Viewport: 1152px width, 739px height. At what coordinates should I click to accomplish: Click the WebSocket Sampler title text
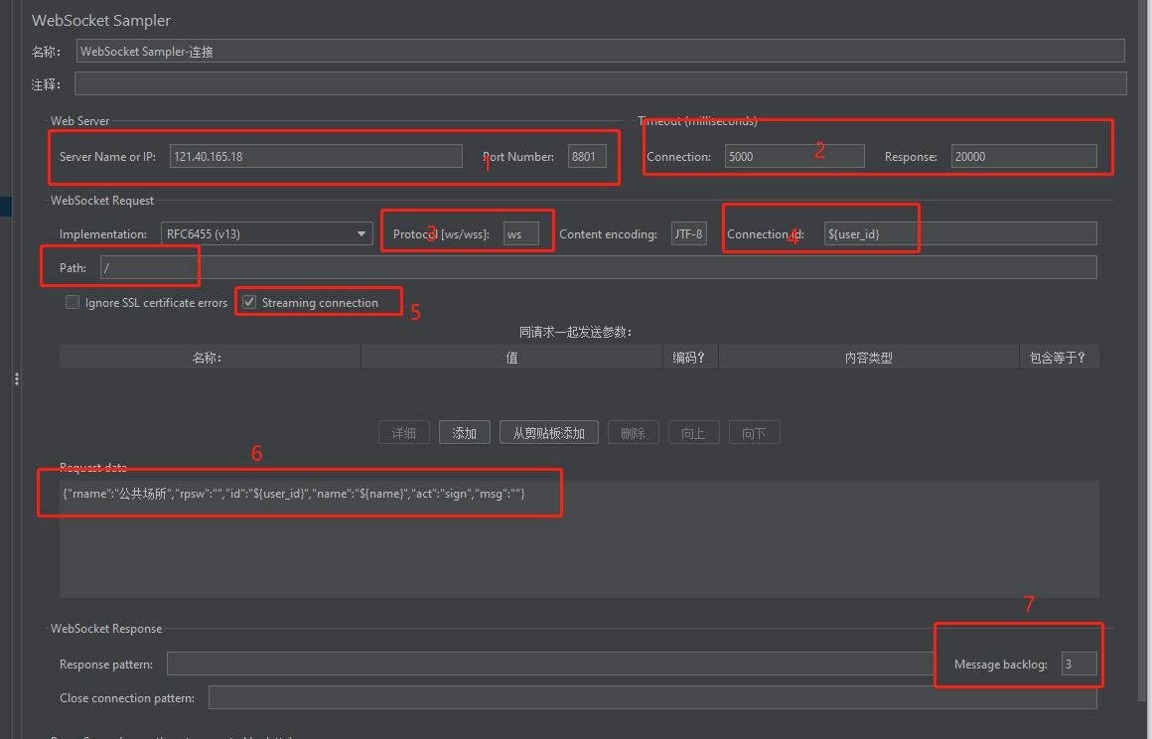[x=101, y=21]
